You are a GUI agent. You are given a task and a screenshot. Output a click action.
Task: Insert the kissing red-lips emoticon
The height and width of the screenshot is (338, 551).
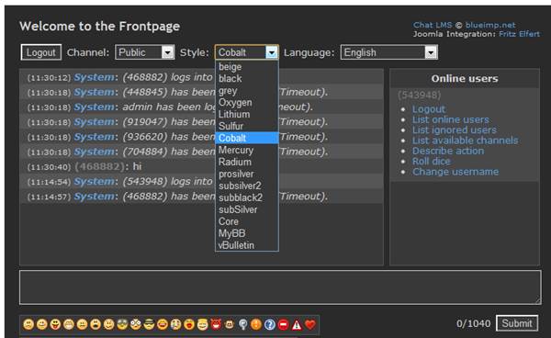189,324
